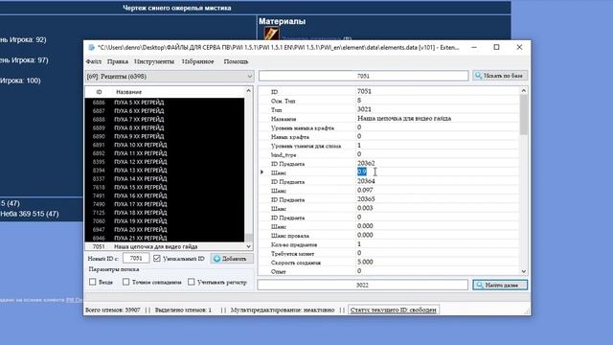Click Скорость создания value 5.000
The image size is (613, 345).
365,262
